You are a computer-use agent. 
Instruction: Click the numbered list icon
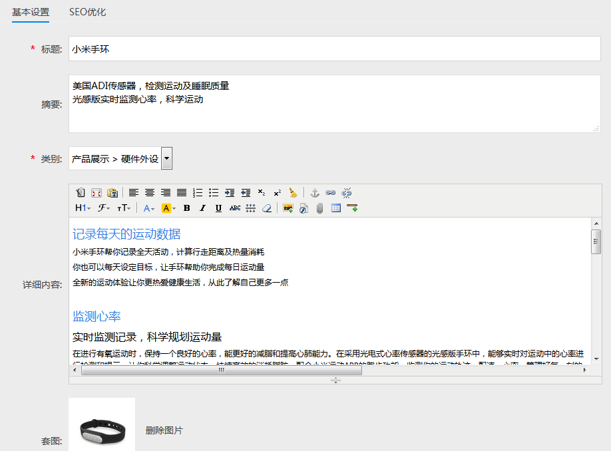pos(198,193)
